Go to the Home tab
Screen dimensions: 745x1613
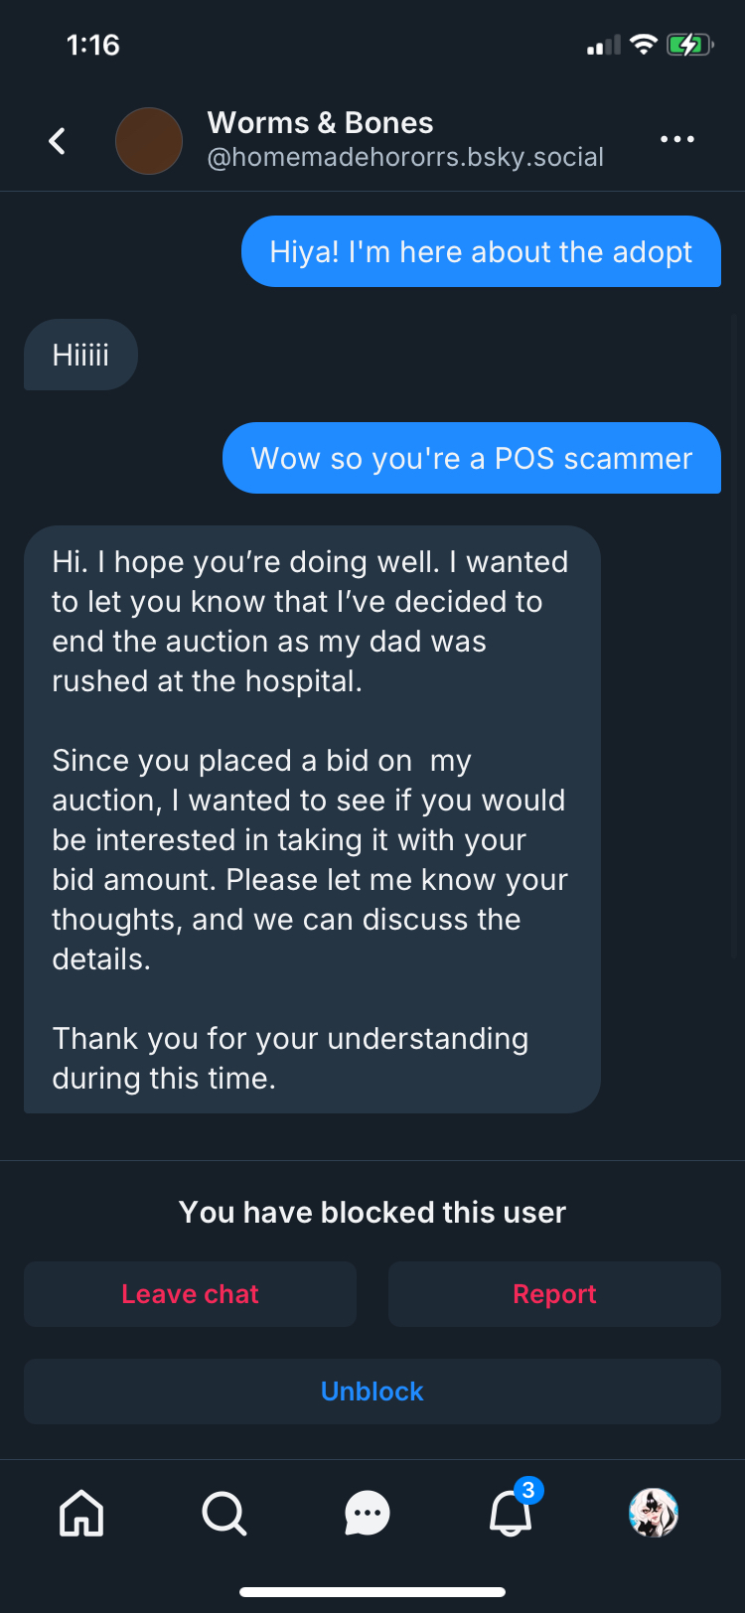81,1514
